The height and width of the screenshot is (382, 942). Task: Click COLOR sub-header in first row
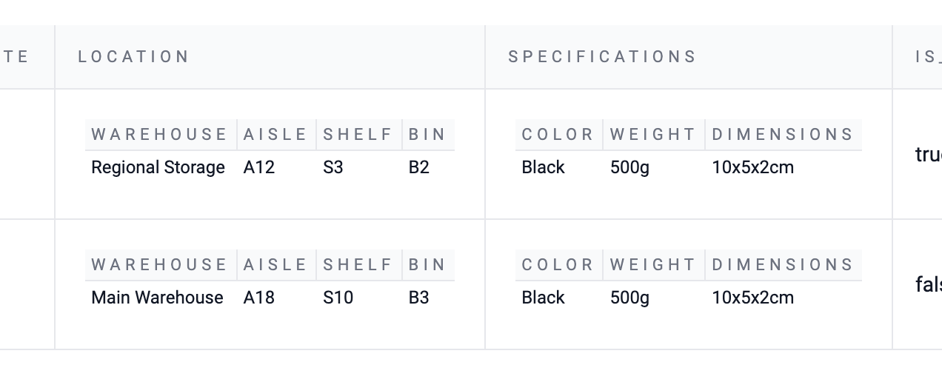click(x=558, y=135)
